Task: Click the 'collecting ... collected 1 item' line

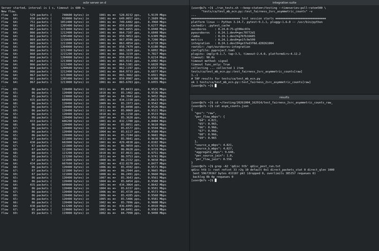Action: pyautogui.click(x=217, y=68)
